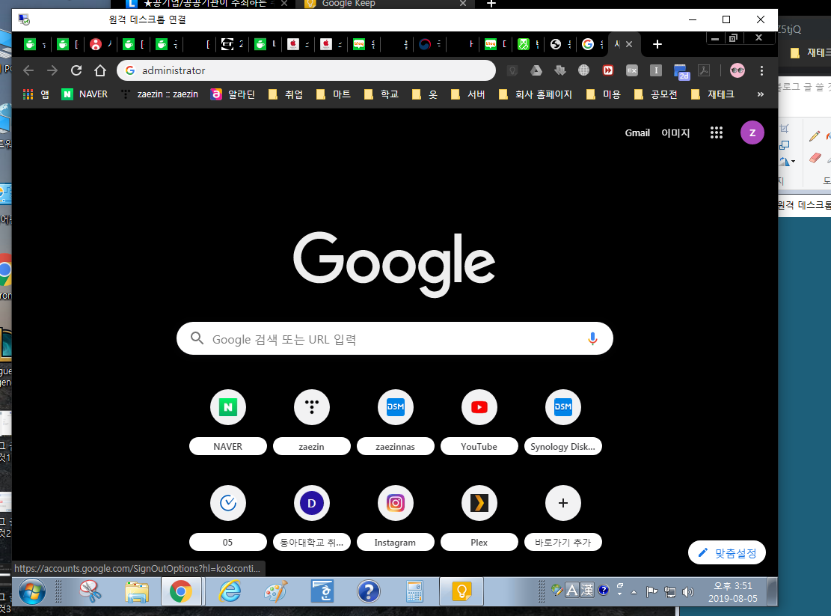831x616 pixels.
Task: Open the NAVER shortcut tile
Action: coord(228,422)
